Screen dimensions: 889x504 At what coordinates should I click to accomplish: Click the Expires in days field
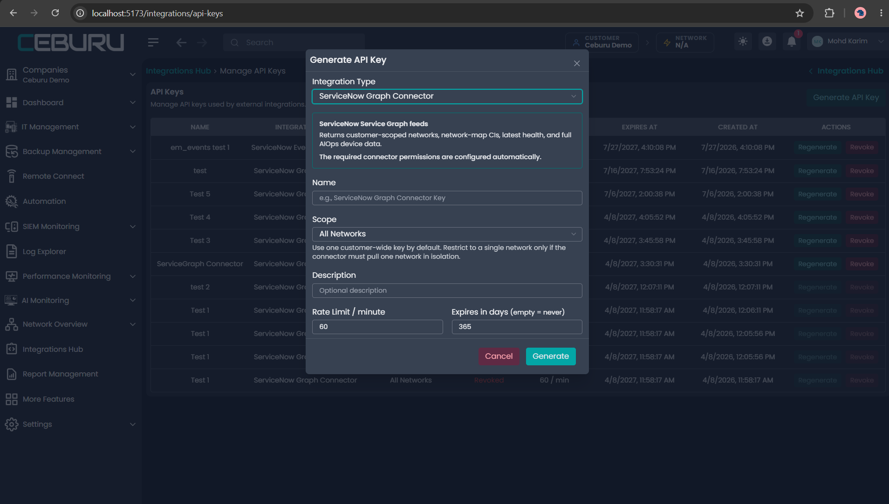pyautogui.click(x=517, y=327)
